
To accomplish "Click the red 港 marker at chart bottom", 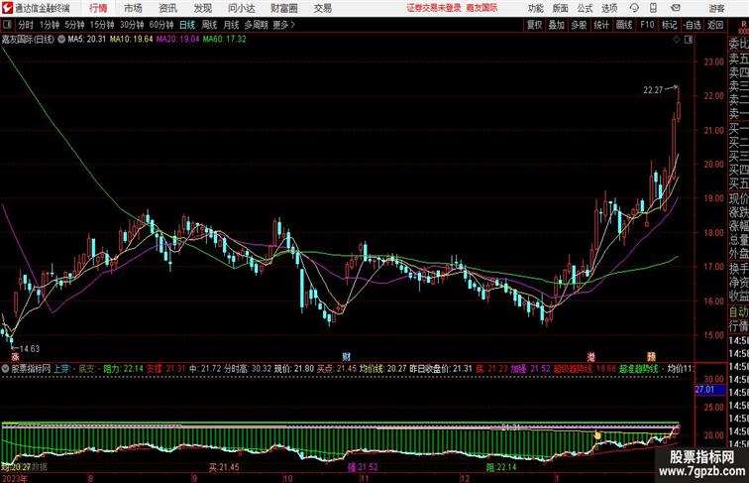I will (590, 357).
